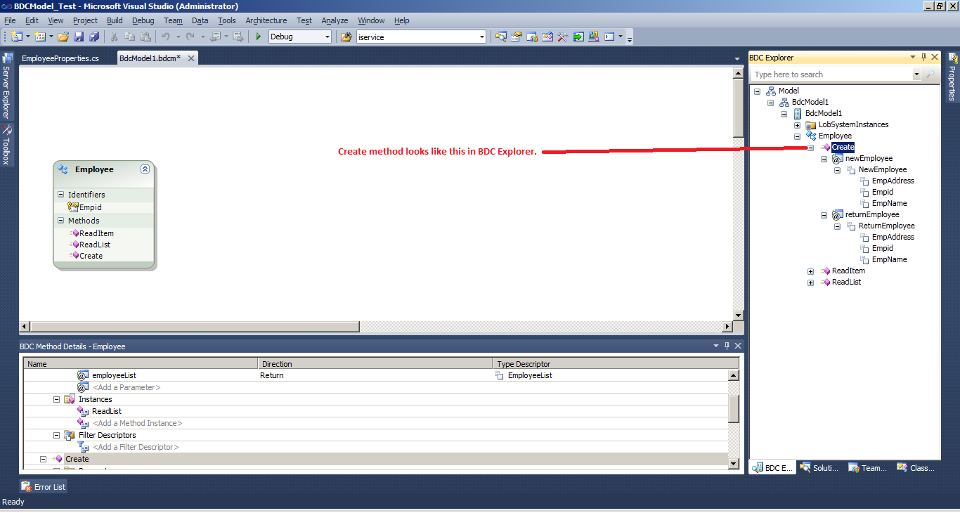Collapse the Identifiers section of Employee entity
This screenshot has width=960, height=513.
[x=60, y=195]
